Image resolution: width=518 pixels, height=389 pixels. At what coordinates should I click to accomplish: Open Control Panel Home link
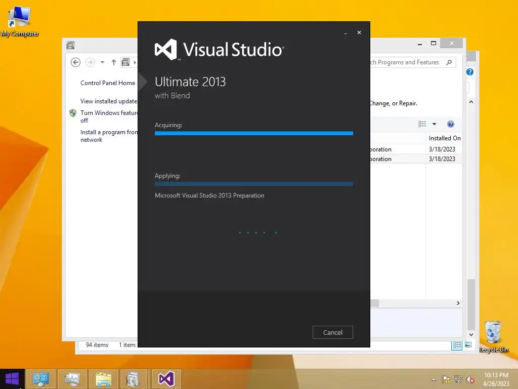[x=108, y=83]
